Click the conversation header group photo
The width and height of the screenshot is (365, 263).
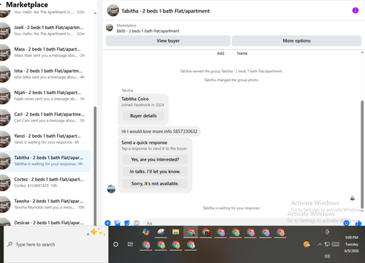click(113, 10)
